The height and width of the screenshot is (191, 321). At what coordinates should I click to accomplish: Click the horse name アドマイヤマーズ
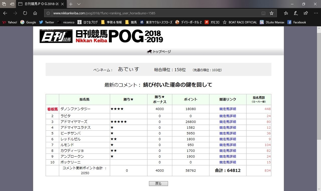[x=74, y=122]
